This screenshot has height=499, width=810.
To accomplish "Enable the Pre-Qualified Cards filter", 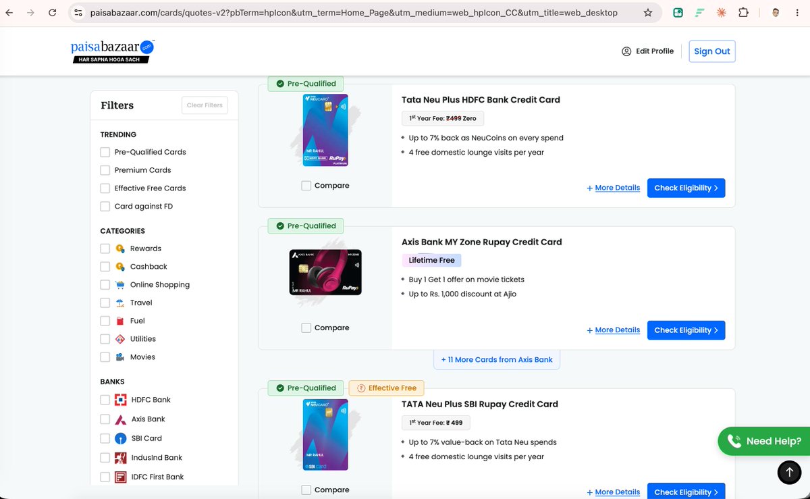I will point(105,152).
